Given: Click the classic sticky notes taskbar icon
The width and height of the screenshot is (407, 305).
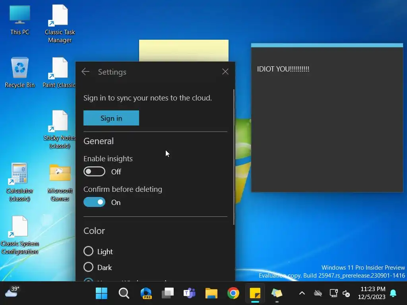Looking at the screenshot, I should [277, 293].
